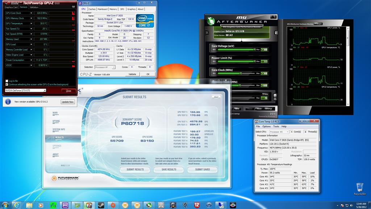
Task: Enable the 'Log to file' checkbox
Action: (x=7, y=81)
